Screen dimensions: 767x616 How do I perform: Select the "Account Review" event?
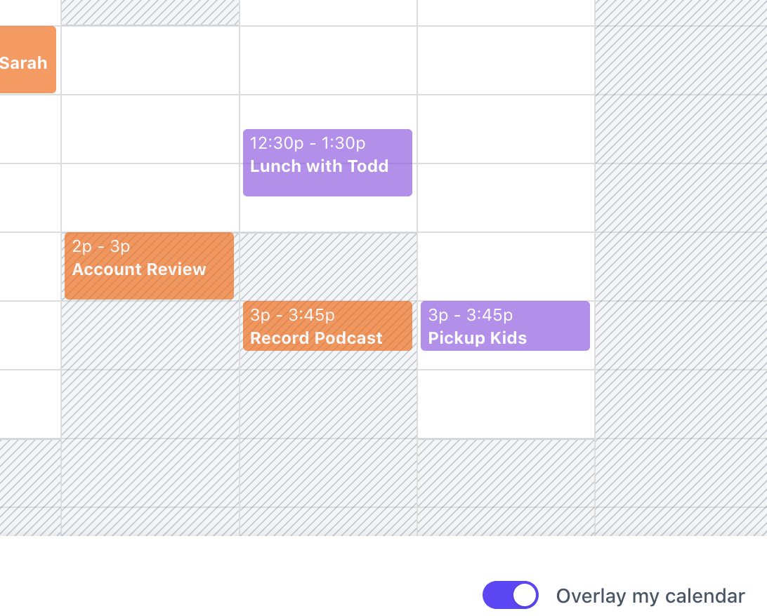(148, 265)
